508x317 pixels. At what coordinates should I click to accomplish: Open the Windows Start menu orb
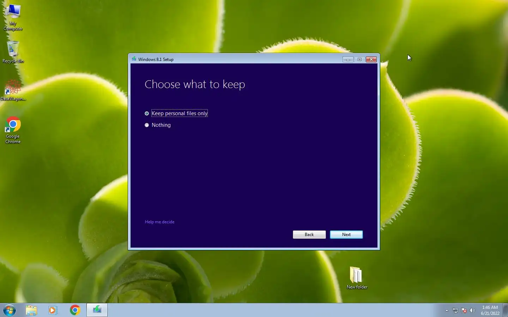click(10, 310)
